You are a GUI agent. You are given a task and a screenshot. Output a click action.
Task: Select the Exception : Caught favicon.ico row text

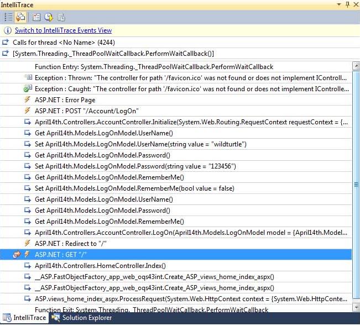[192, 89]
